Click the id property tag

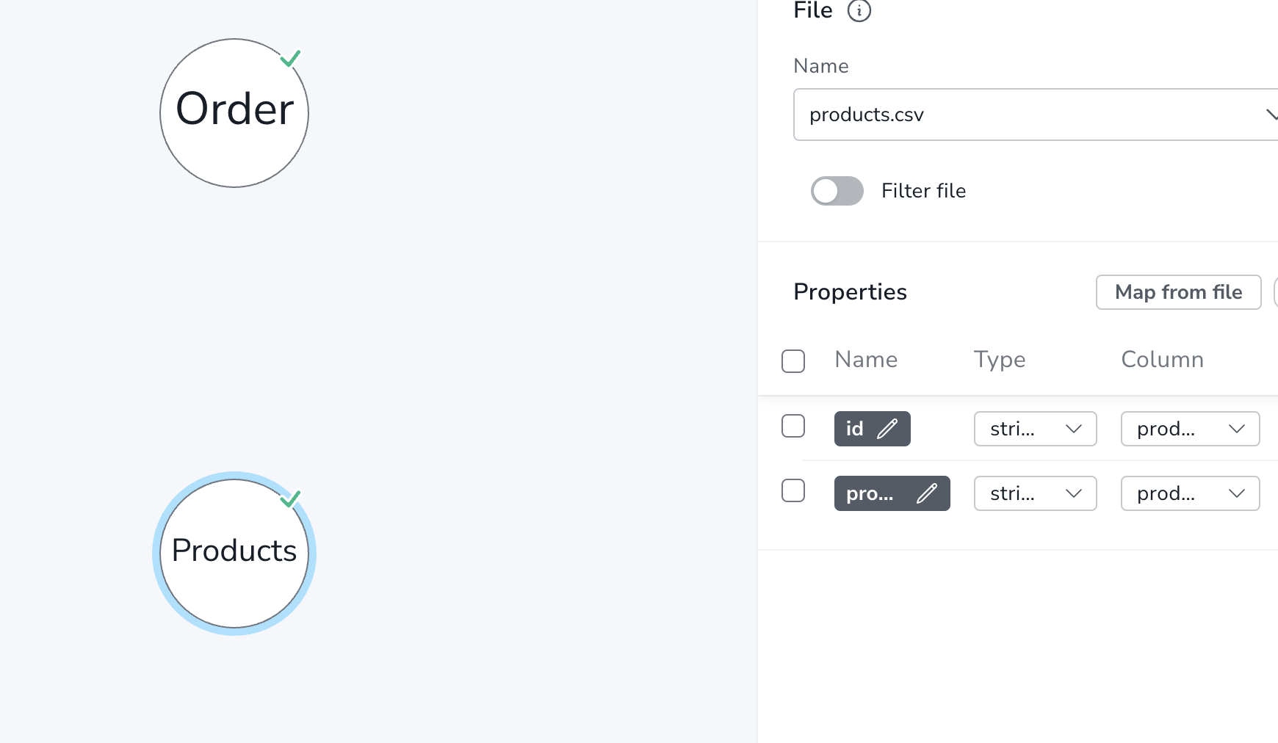tap(873, 429)
